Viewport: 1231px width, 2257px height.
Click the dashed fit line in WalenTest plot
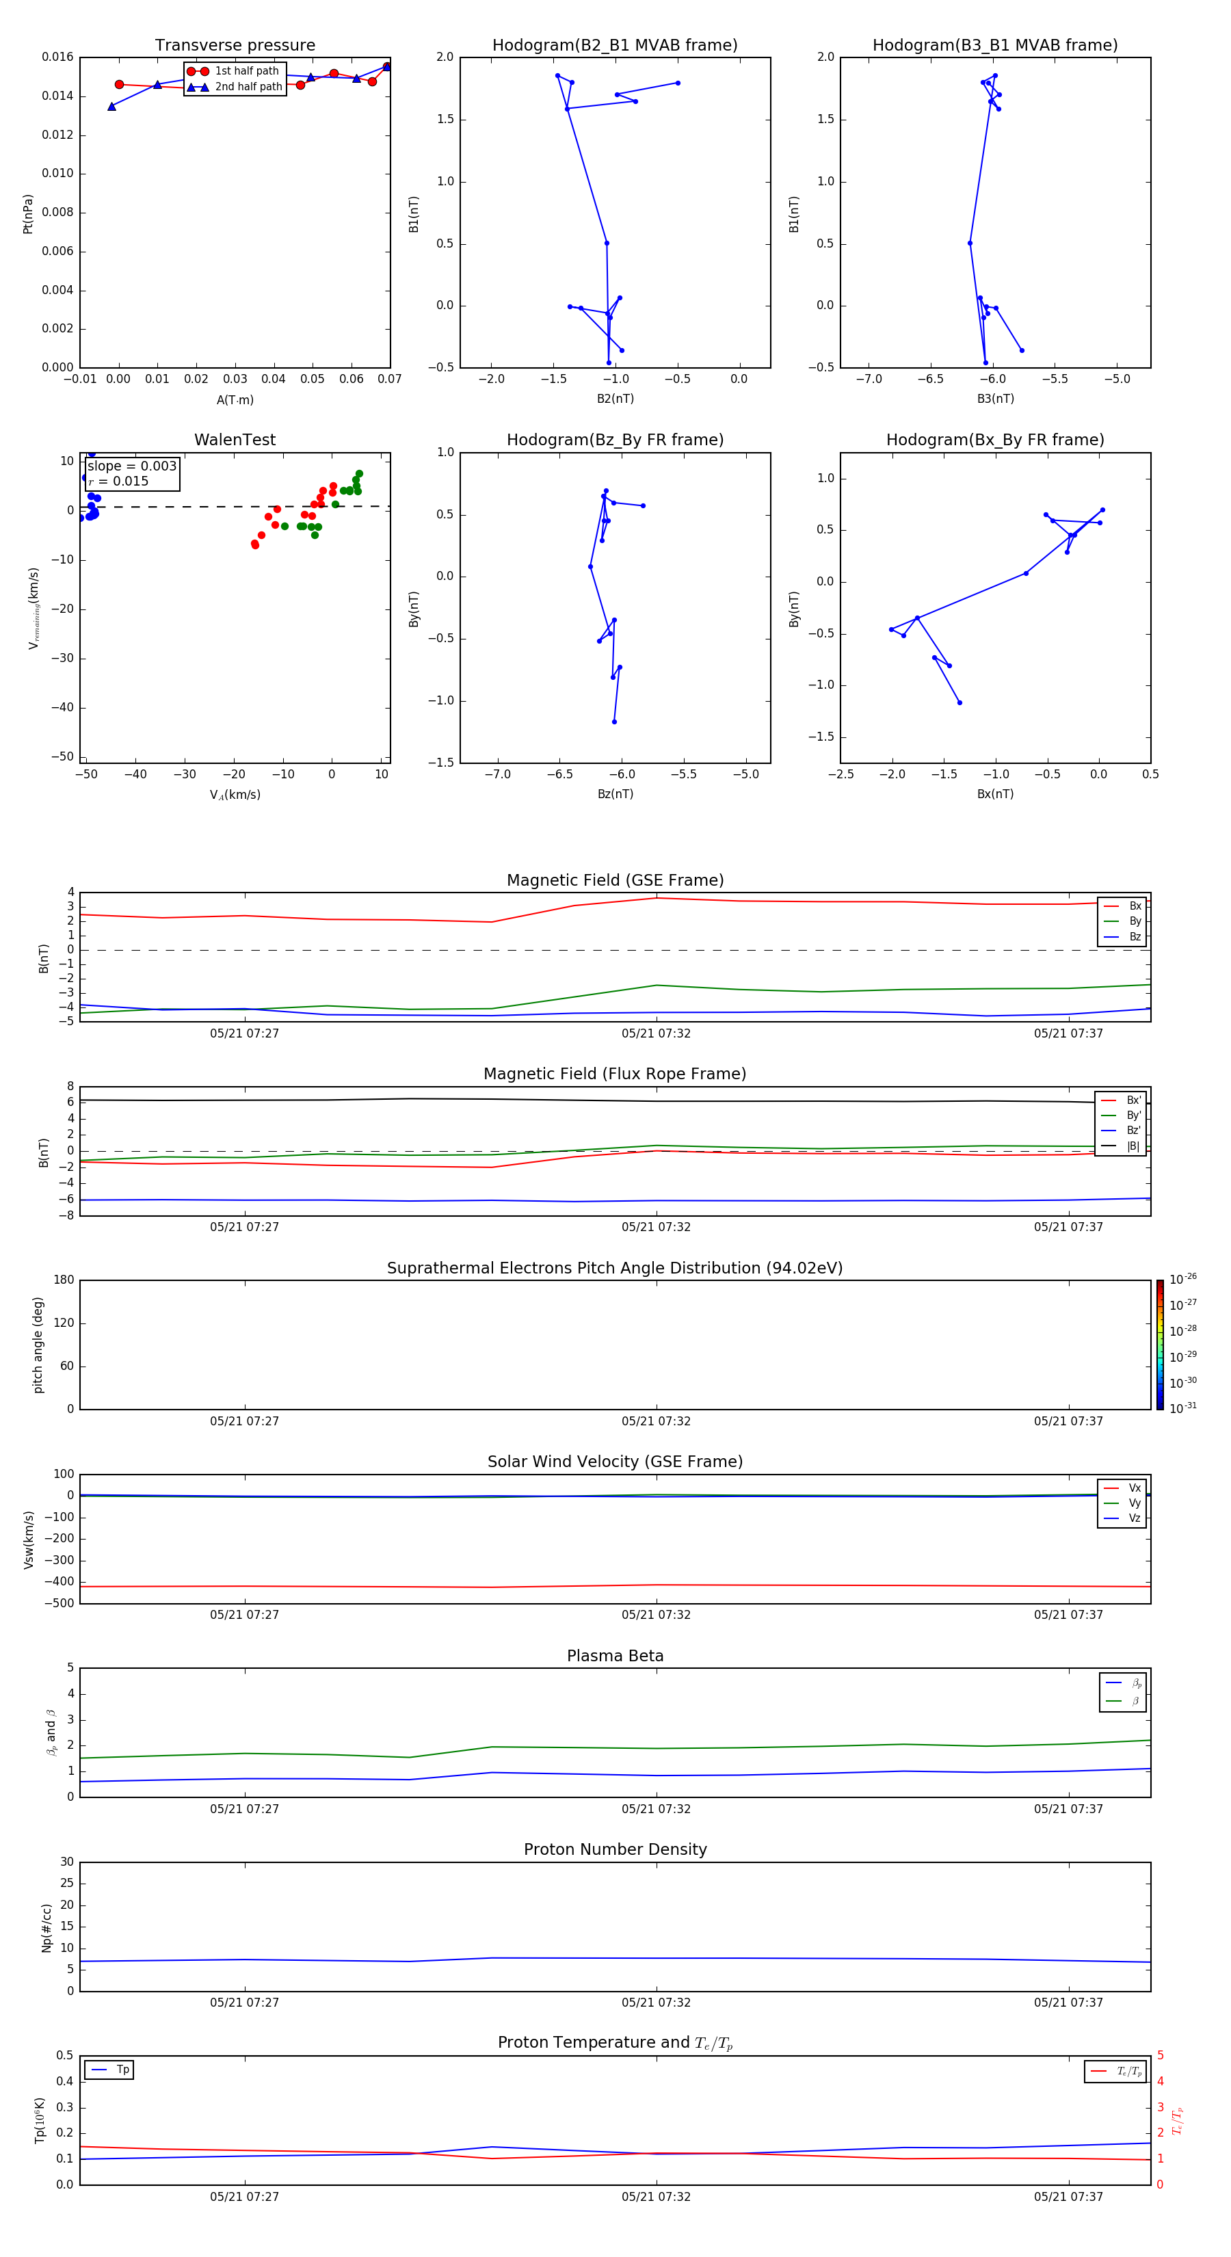pos(235,506)
